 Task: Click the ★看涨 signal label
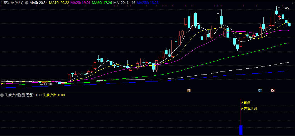(x=245, y=103)
